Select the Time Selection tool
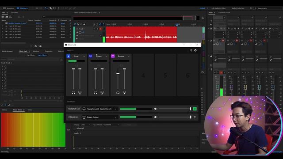 click(x=58, y=8)
